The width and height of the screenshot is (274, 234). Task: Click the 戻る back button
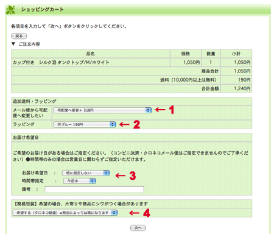click(x=19, y=36)
